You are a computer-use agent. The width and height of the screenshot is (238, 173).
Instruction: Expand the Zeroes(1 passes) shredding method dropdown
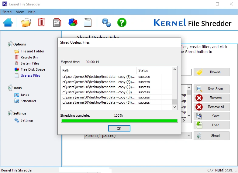coord(189,136)
